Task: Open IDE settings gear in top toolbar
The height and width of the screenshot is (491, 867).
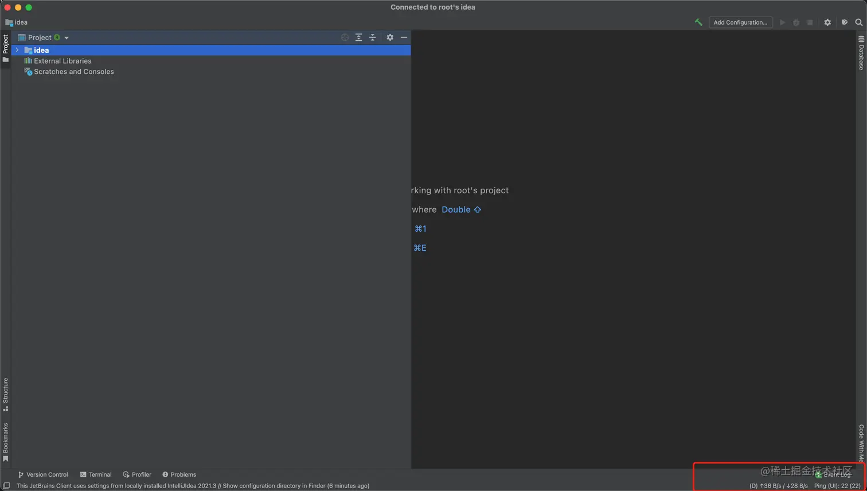Action: pos(827,22)
